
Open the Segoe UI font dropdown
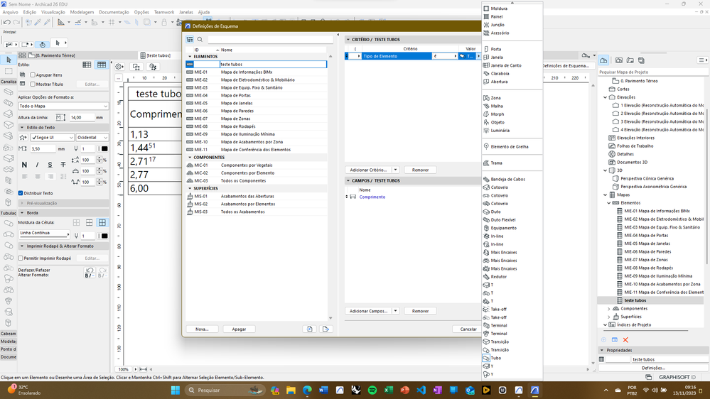(x=51, y=138)
